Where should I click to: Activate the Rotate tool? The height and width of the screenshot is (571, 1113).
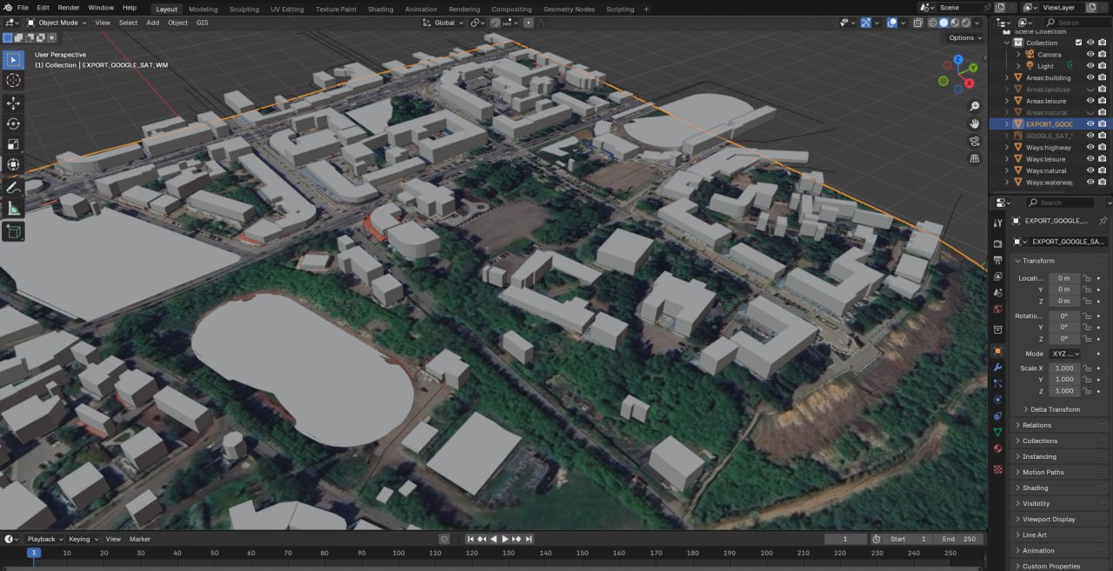[13, 123]
